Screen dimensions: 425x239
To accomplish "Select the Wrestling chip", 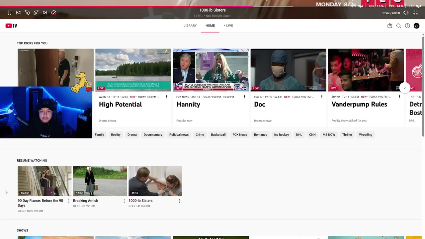I will [366, 135].
